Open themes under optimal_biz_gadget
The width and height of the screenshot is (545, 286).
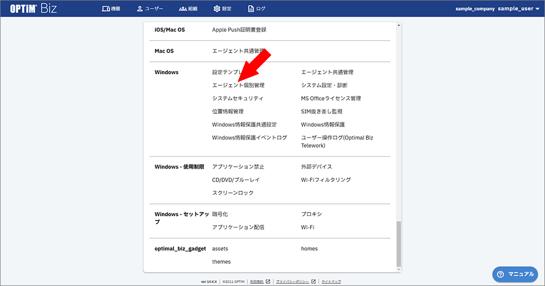[221, 262]
